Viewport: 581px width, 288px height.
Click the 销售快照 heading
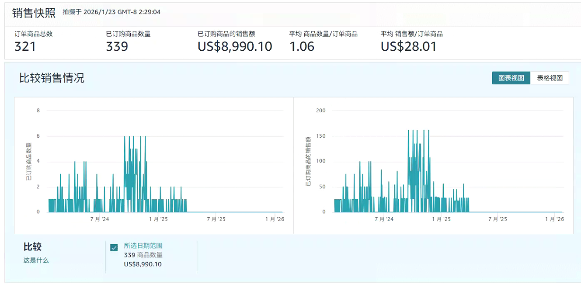coord(34,13)
